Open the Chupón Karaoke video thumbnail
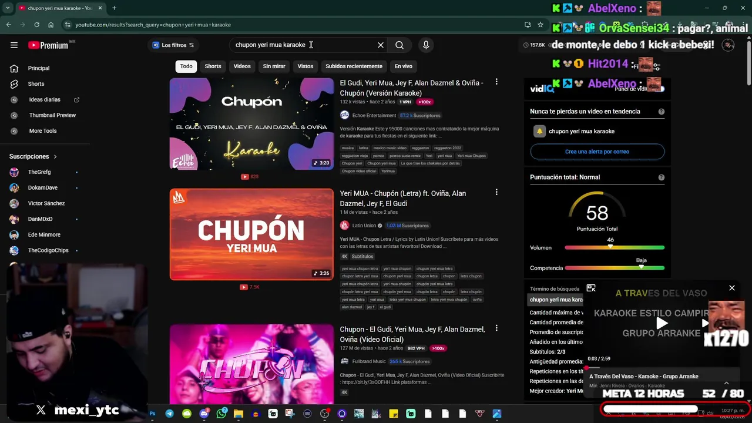 click(251, 124)
